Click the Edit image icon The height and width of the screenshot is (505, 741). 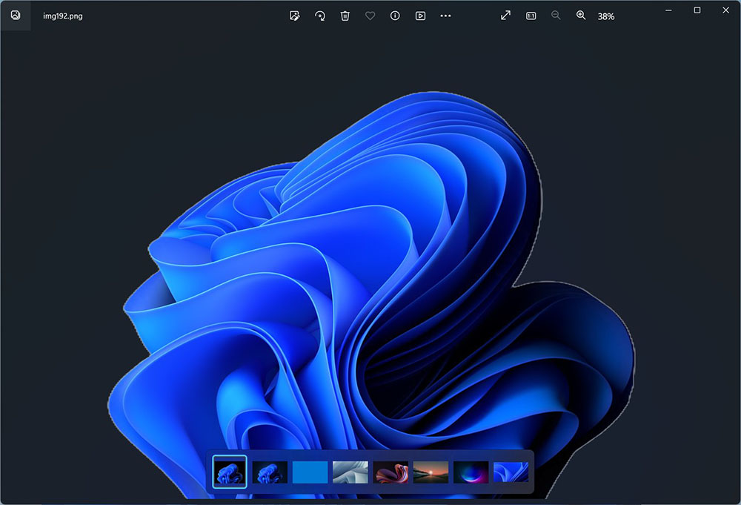(294, 16)
